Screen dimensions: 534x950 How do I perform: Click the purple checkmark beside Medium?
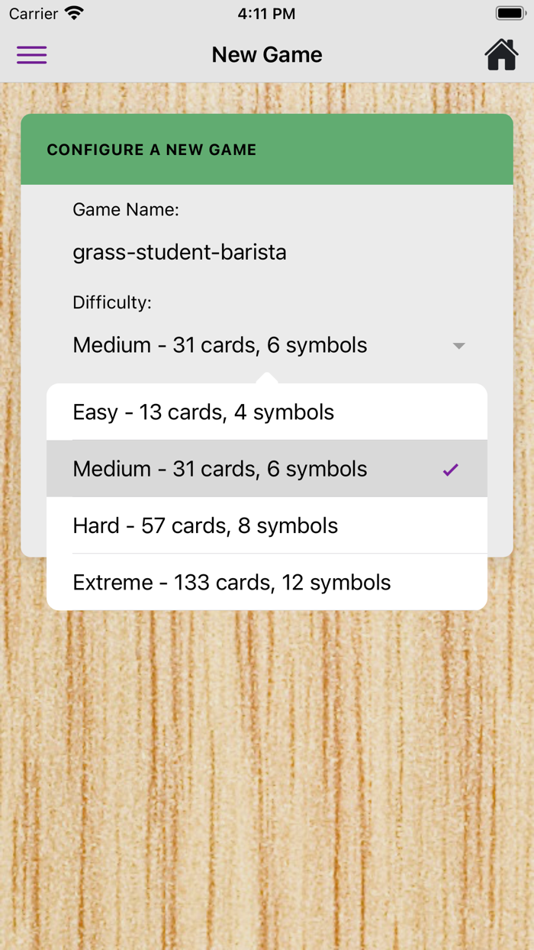tap(451, 470)
